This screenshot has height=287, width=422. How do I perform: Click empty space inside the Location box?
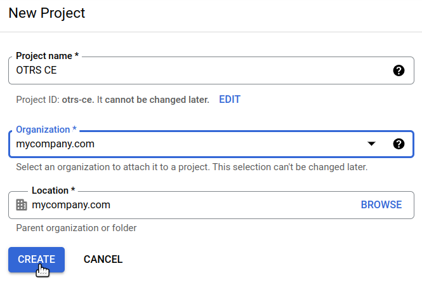(x=234, y=205)
